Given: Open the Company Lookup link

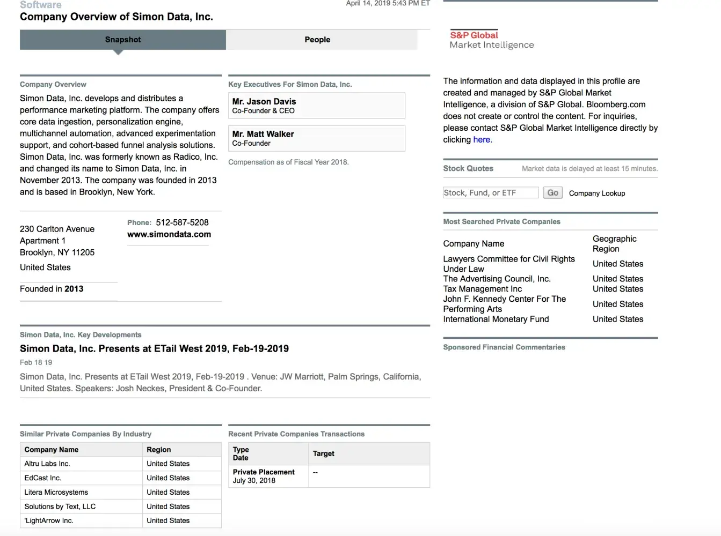Looking at the screenshot, I should click(x=596, y=193).
